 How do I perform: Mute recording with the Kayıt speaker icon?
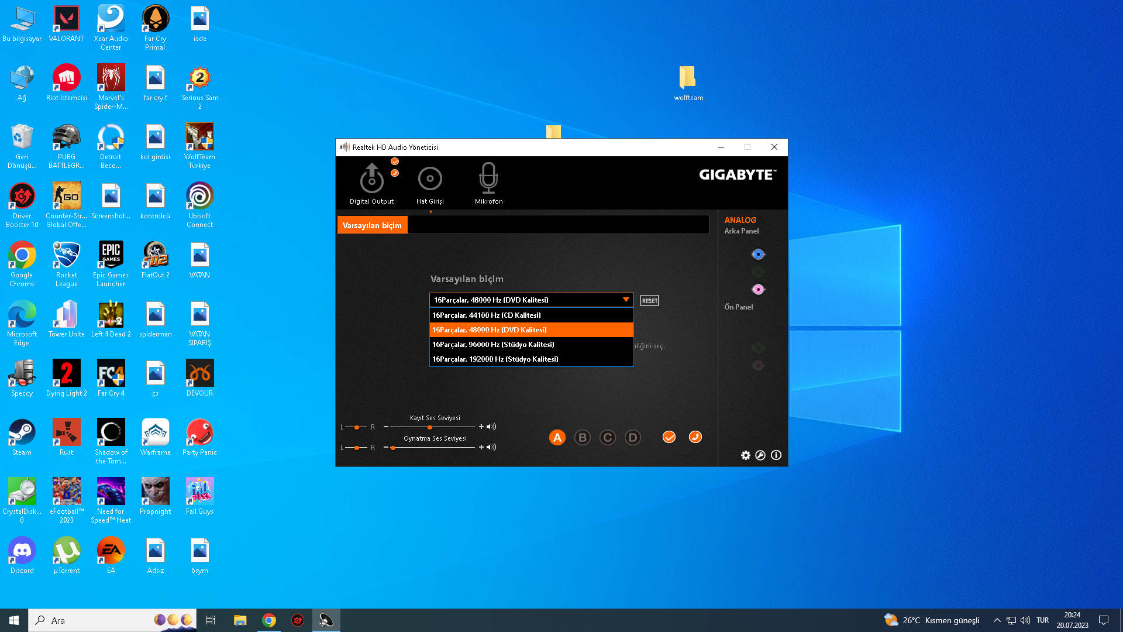coord(491,427)
